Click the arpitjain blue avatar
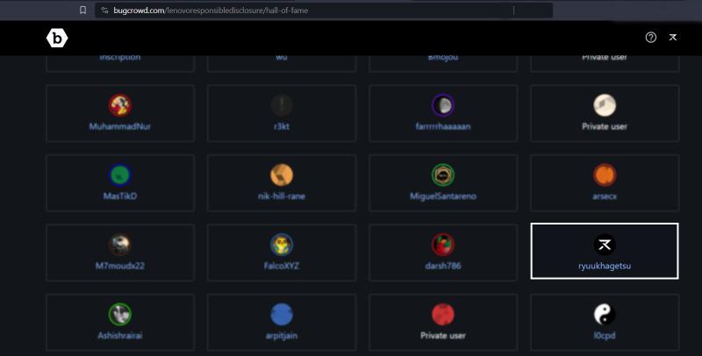 tap(282, 315)
